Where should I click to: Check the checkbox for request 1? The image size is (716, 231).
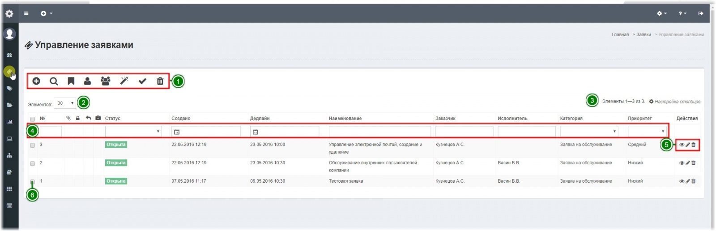32,182
